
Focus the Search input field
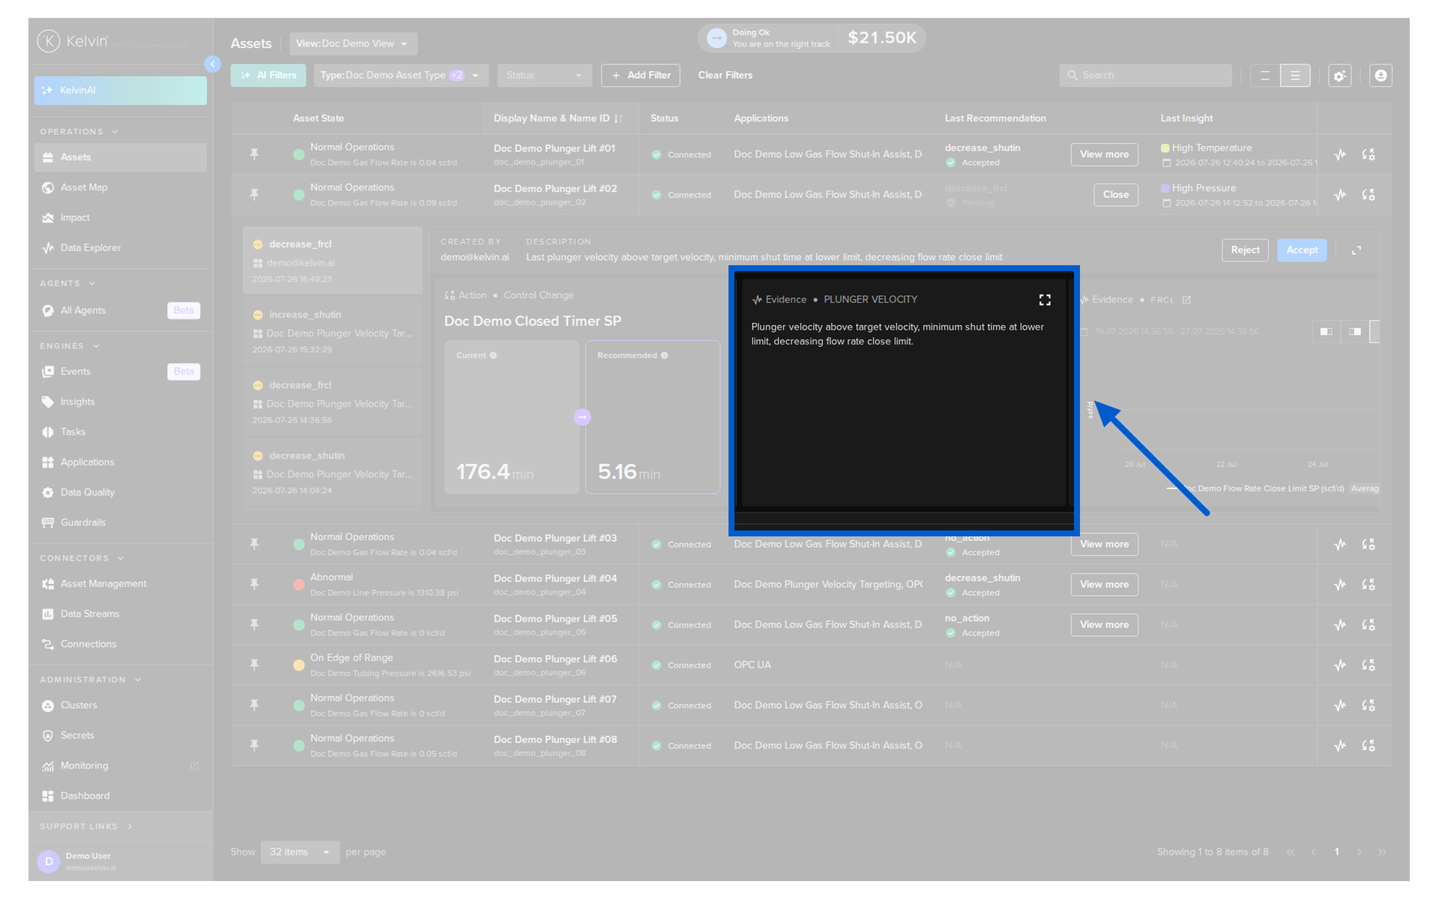(1145, 76)
